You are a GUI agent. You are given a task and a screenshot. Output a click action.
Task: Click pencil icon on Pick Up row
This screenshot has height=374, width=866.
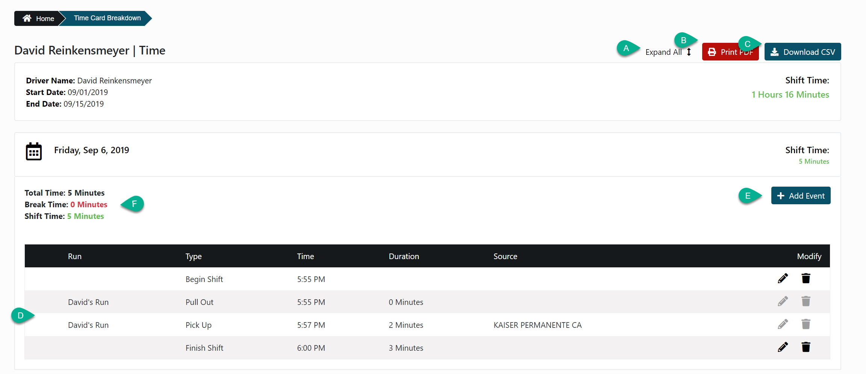(x=783, y=324)
